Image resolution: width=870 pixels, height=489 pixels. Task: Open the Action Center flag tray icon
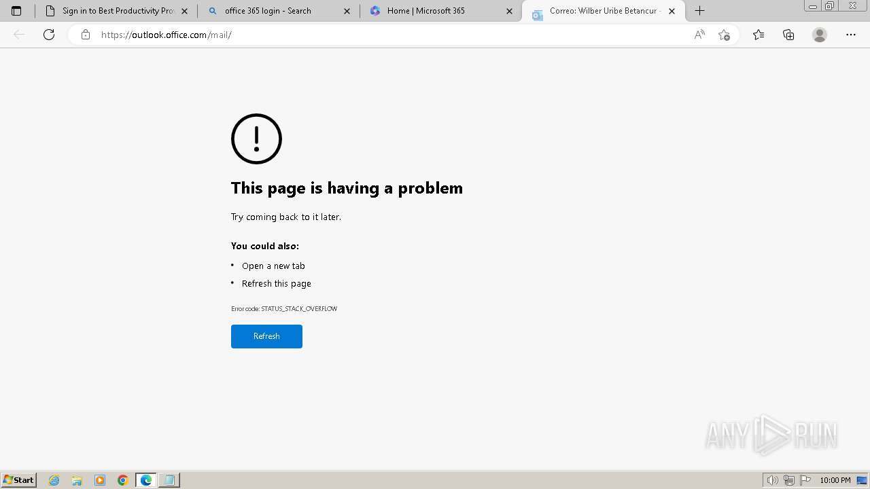pyautogui.click(x=805, y=480)
